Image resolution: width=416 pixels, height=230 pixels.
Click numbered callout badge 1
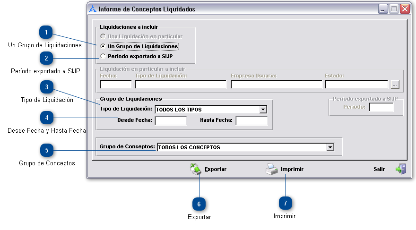coord(45,32)
